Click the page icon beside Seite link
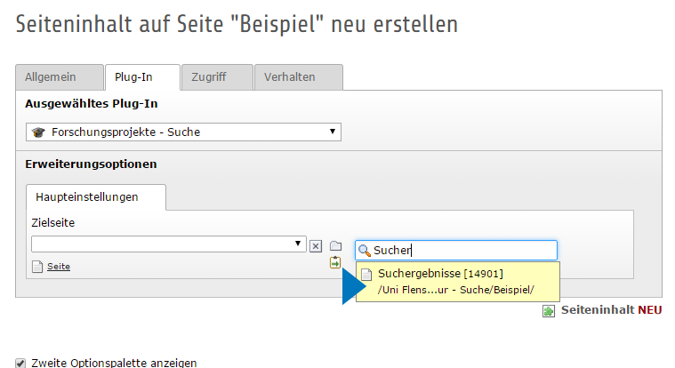 click(x=37, y=266)
